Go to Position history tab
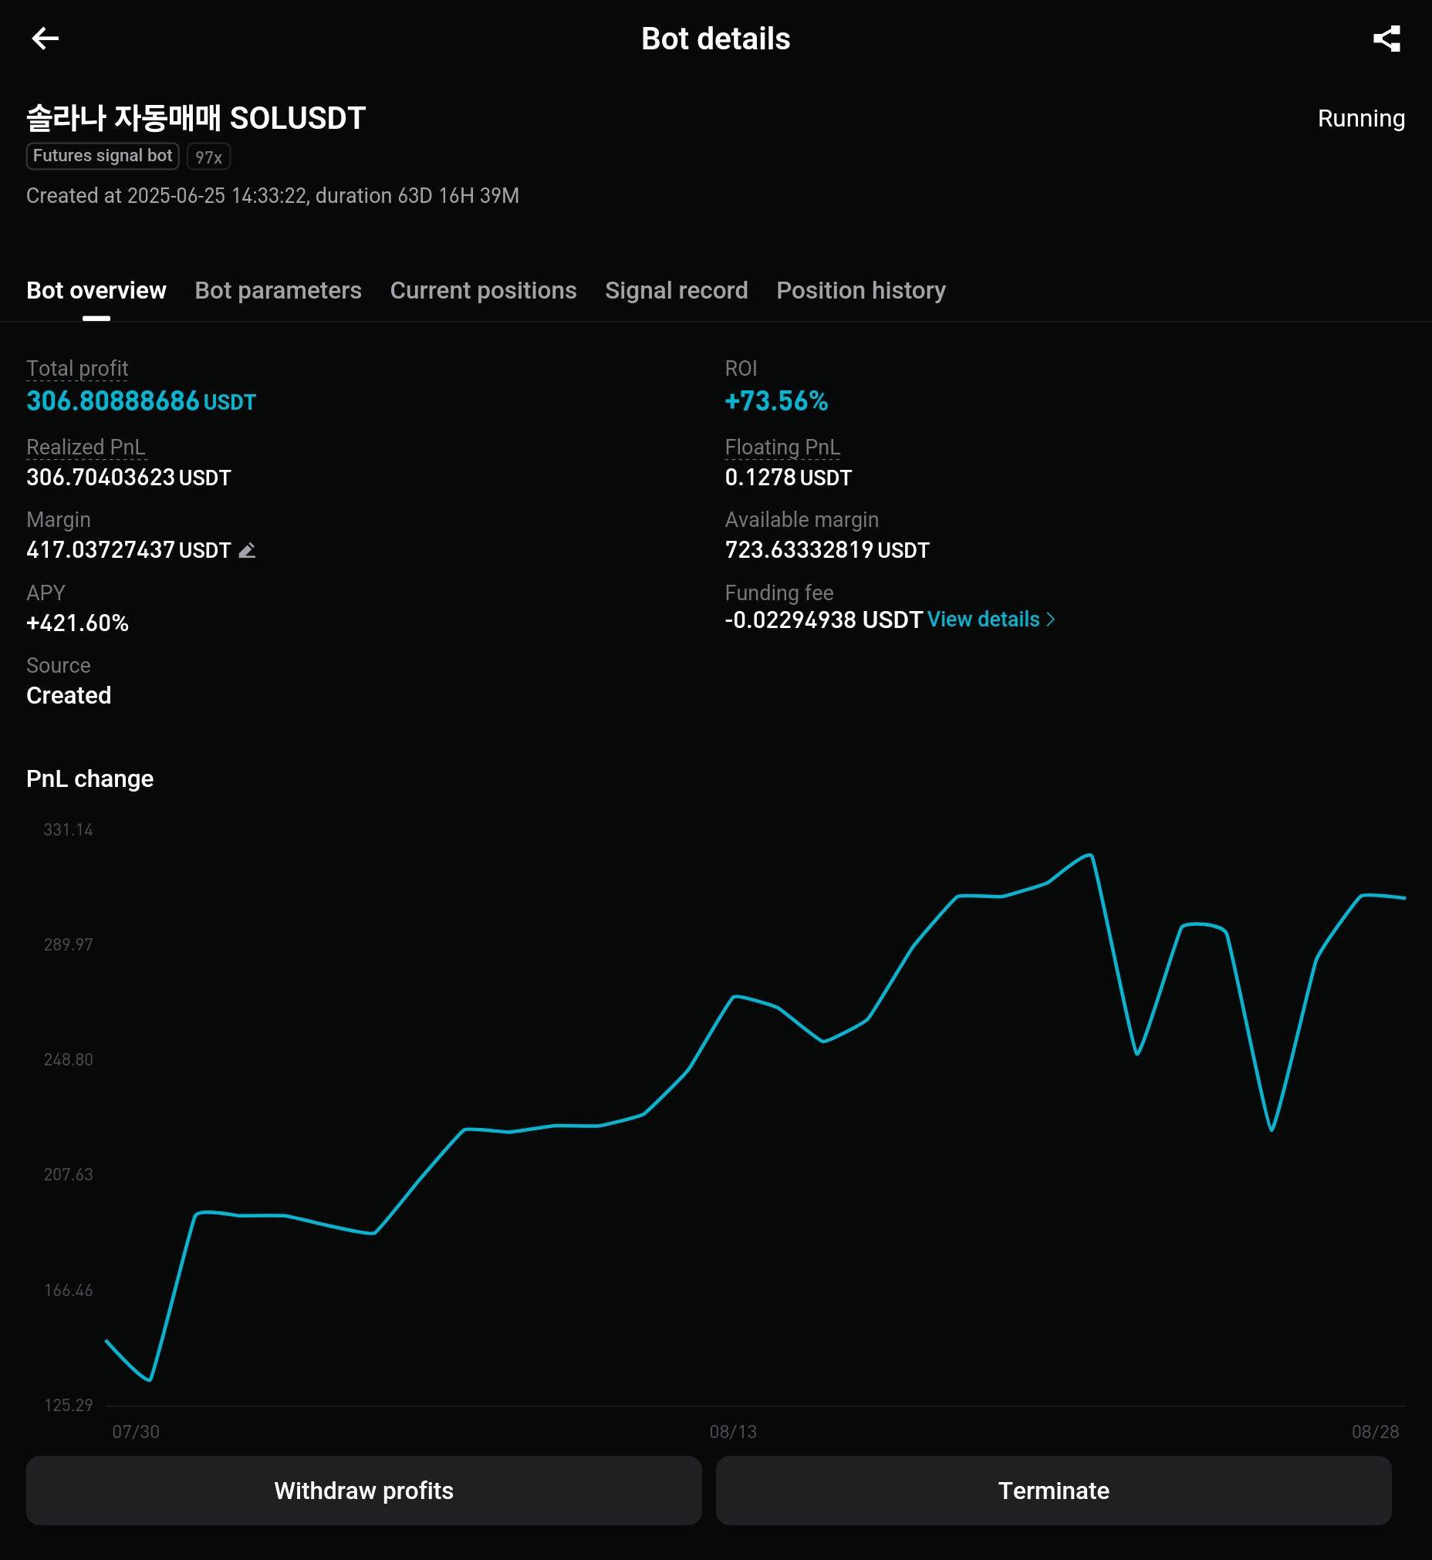This screenshot has height=1560, width=1432. (x=860, y=291)
